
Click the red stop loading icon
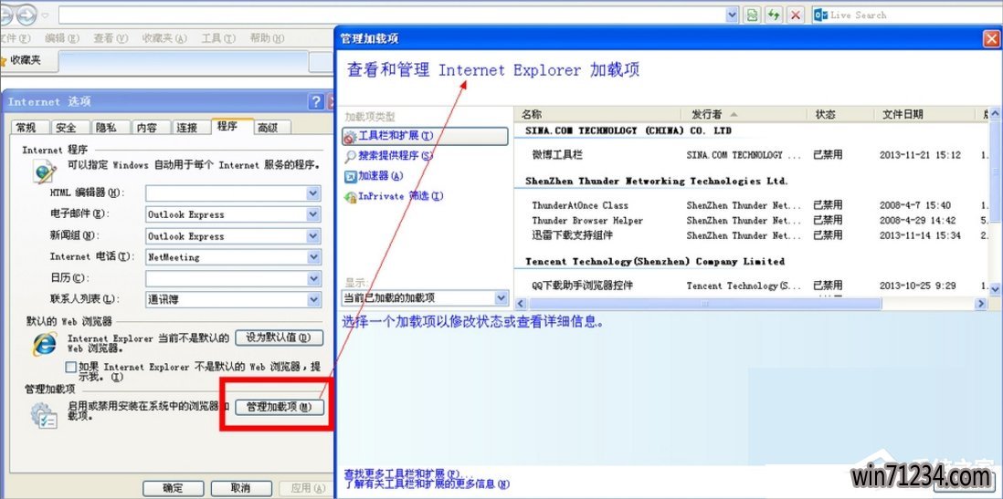(x=797, y=16)
